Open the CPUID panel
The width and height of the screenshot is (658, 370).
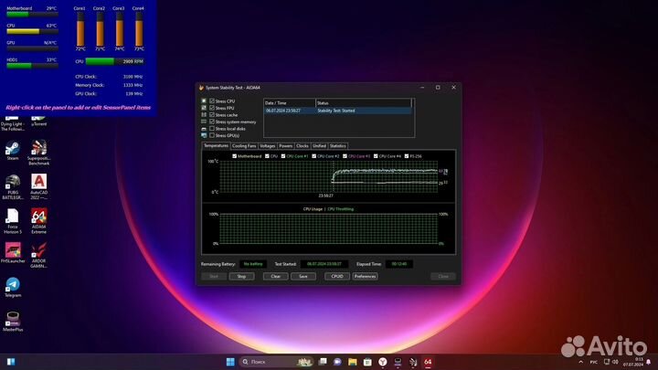[x=337, y=277]
